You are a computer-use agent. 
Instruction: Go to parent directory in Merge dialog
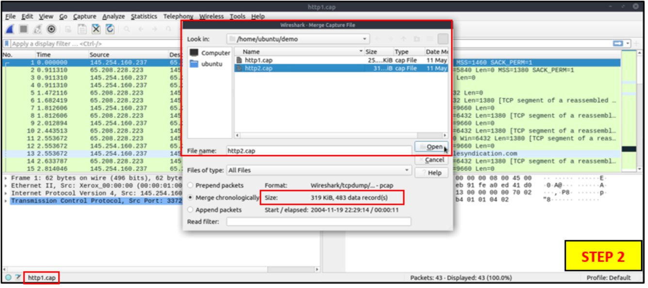tap(404, 39)
